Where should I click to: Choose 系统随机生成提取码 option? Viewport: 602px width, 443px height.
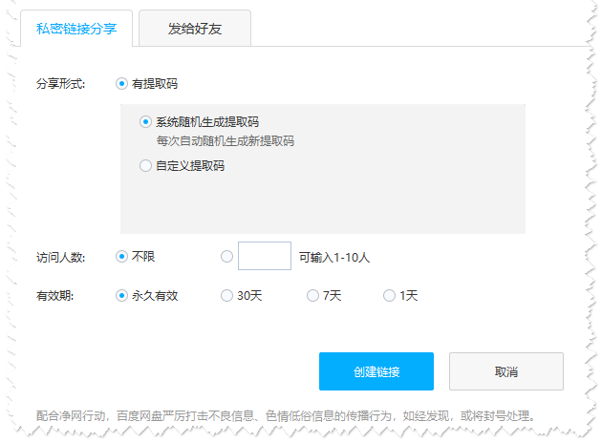pyautogui.click(x=145, y=122)
